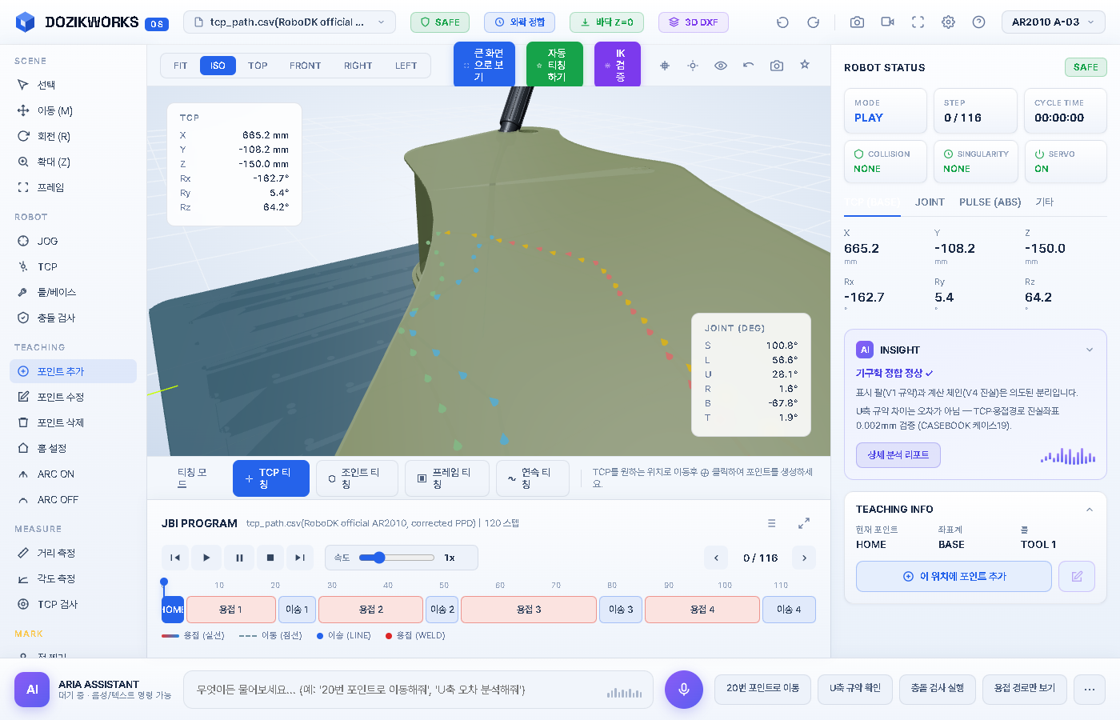Click the undo icon in top bar
Viewport: 1120px width, 720px height.
coord(782,22)
